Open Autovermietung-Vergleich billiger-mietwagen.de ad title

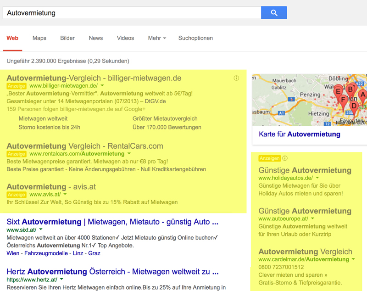(x=94, y=78)
